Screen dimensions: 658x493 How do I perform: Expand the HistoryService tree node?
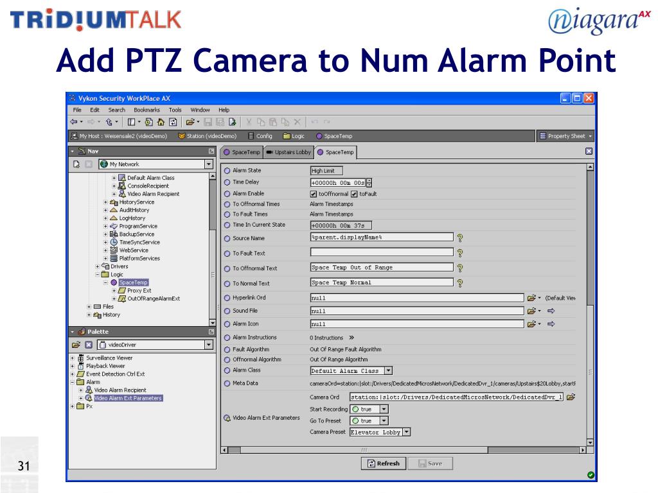coord(105,202)
